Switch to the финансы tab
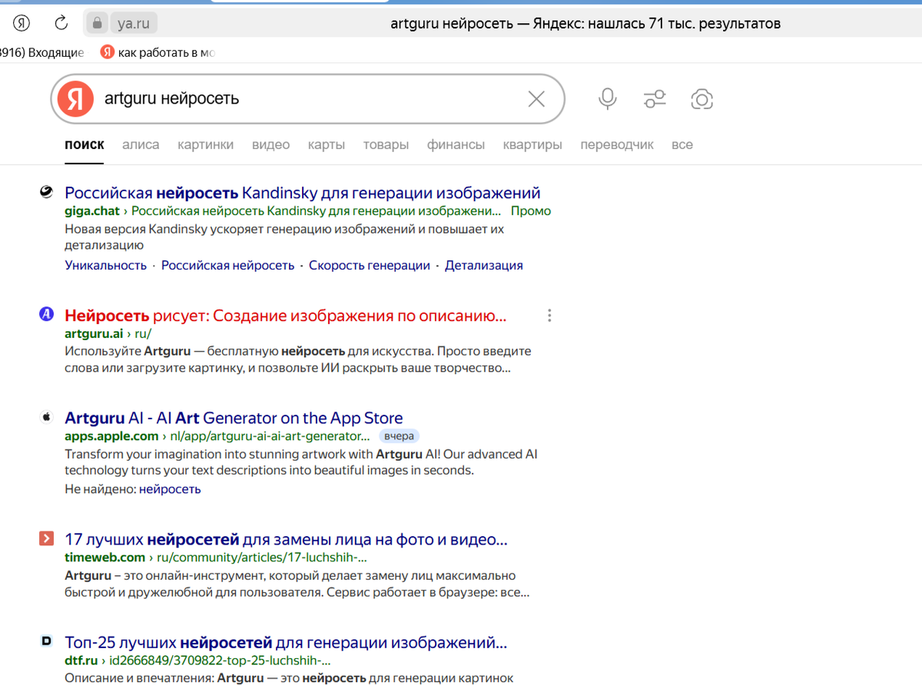Image resolution: width=922 pixels, height=685 pixels. (x=456, y=144)
